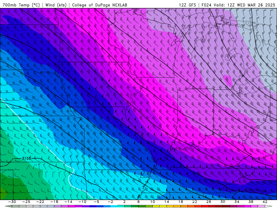
Task: Click the "34" color scale value
Action: tap(237, 202)
